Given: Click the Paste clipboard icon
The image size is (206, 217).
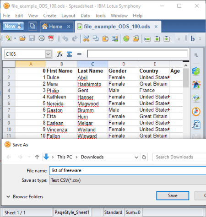Looking at the screenshot, I should 105,38.
